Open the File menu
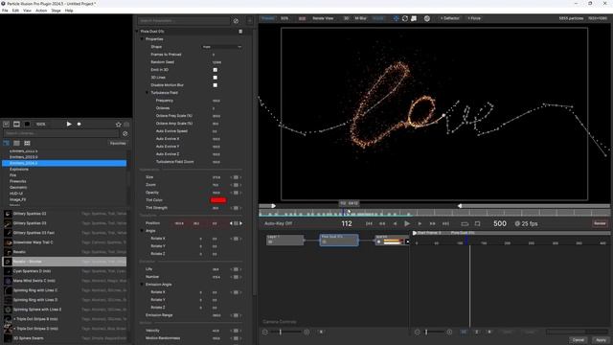613x345 pixels. 5,11
